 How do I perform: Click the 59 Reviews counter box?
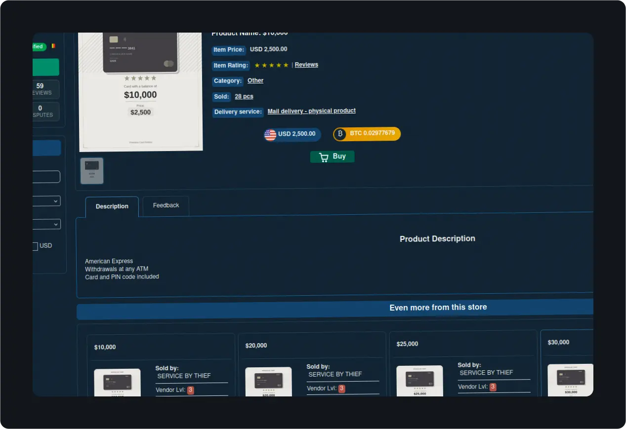pos(45,89)
